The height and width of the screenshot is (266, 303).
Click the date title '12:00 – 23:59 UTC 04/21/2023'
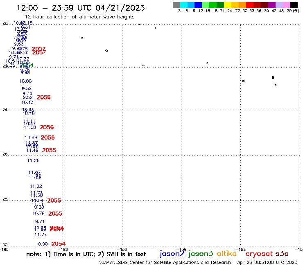click(x=81, y=8)
